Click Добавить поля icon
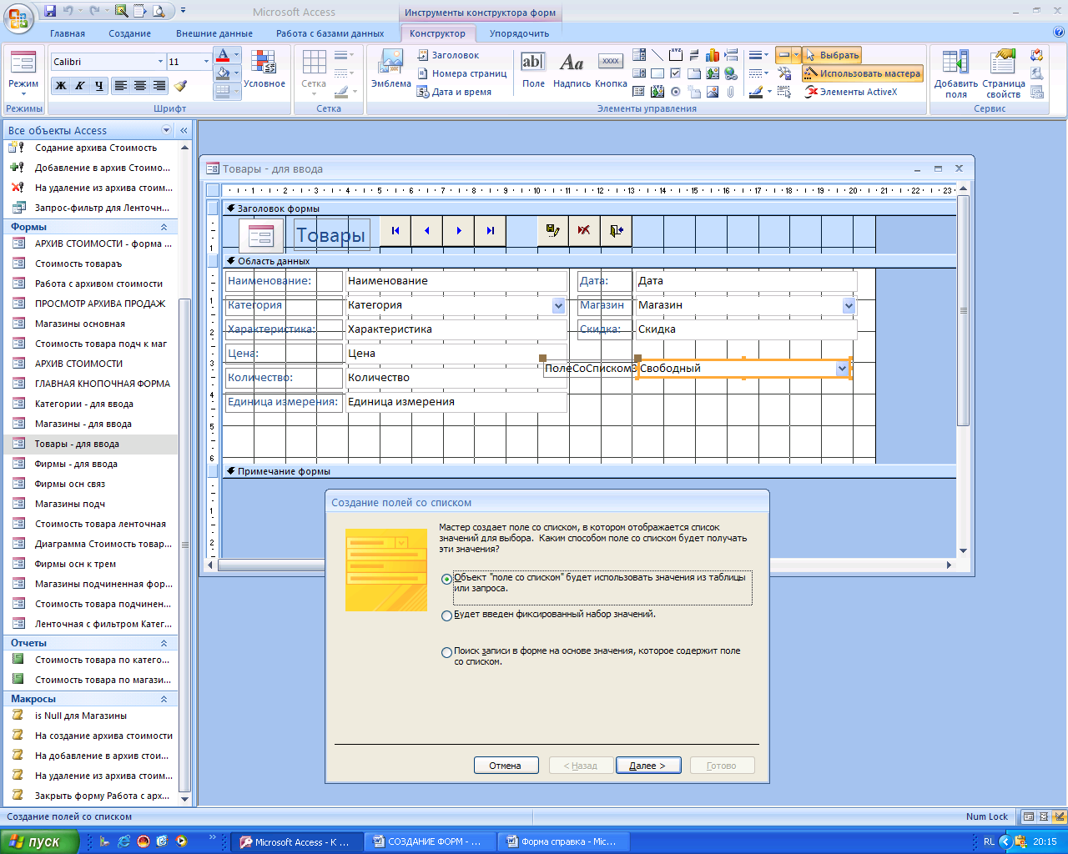Viewport: 1068px width, 854px height. [955, 73]
